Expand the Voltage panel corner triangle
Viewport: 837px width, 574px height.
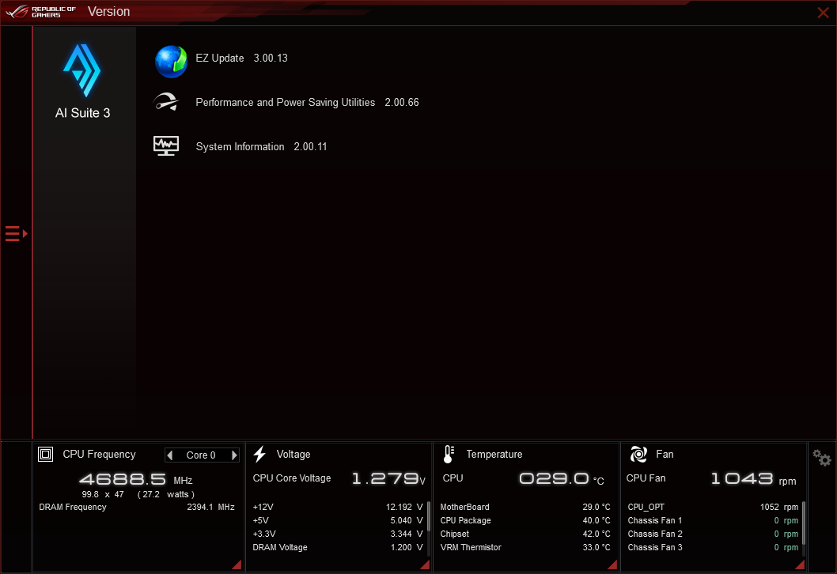tap(425, 565)
